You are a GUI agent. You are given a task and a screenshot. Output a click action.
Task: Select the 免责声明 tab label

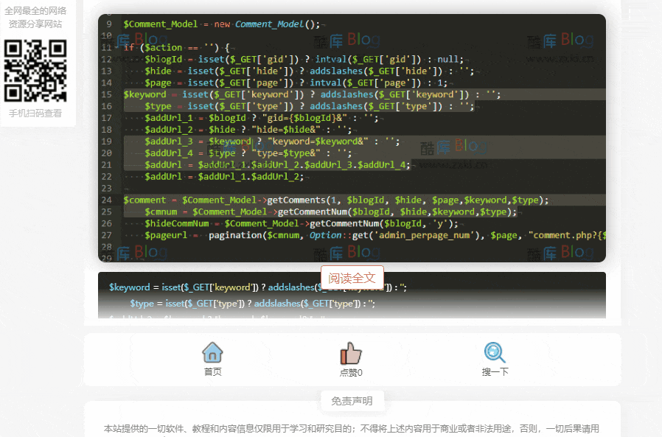click(352, 401)
